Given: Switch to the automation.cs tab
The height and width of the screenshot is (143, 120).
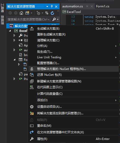Looking at the screenshot, I should 72,6.
